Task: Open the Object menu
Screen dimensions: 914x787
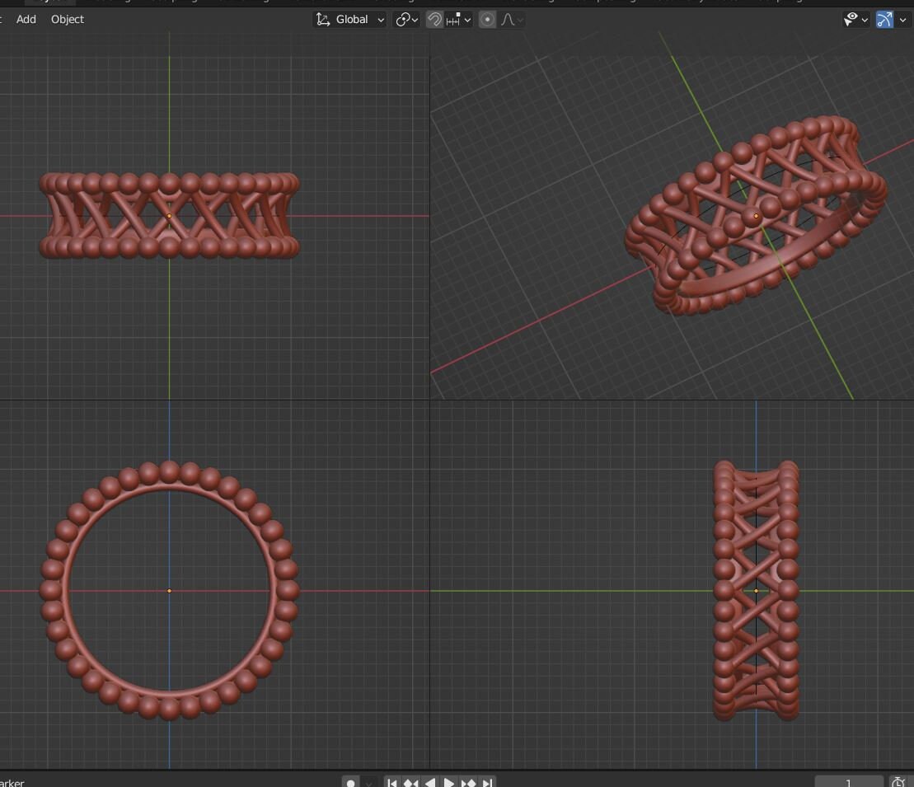Action: 67,19
